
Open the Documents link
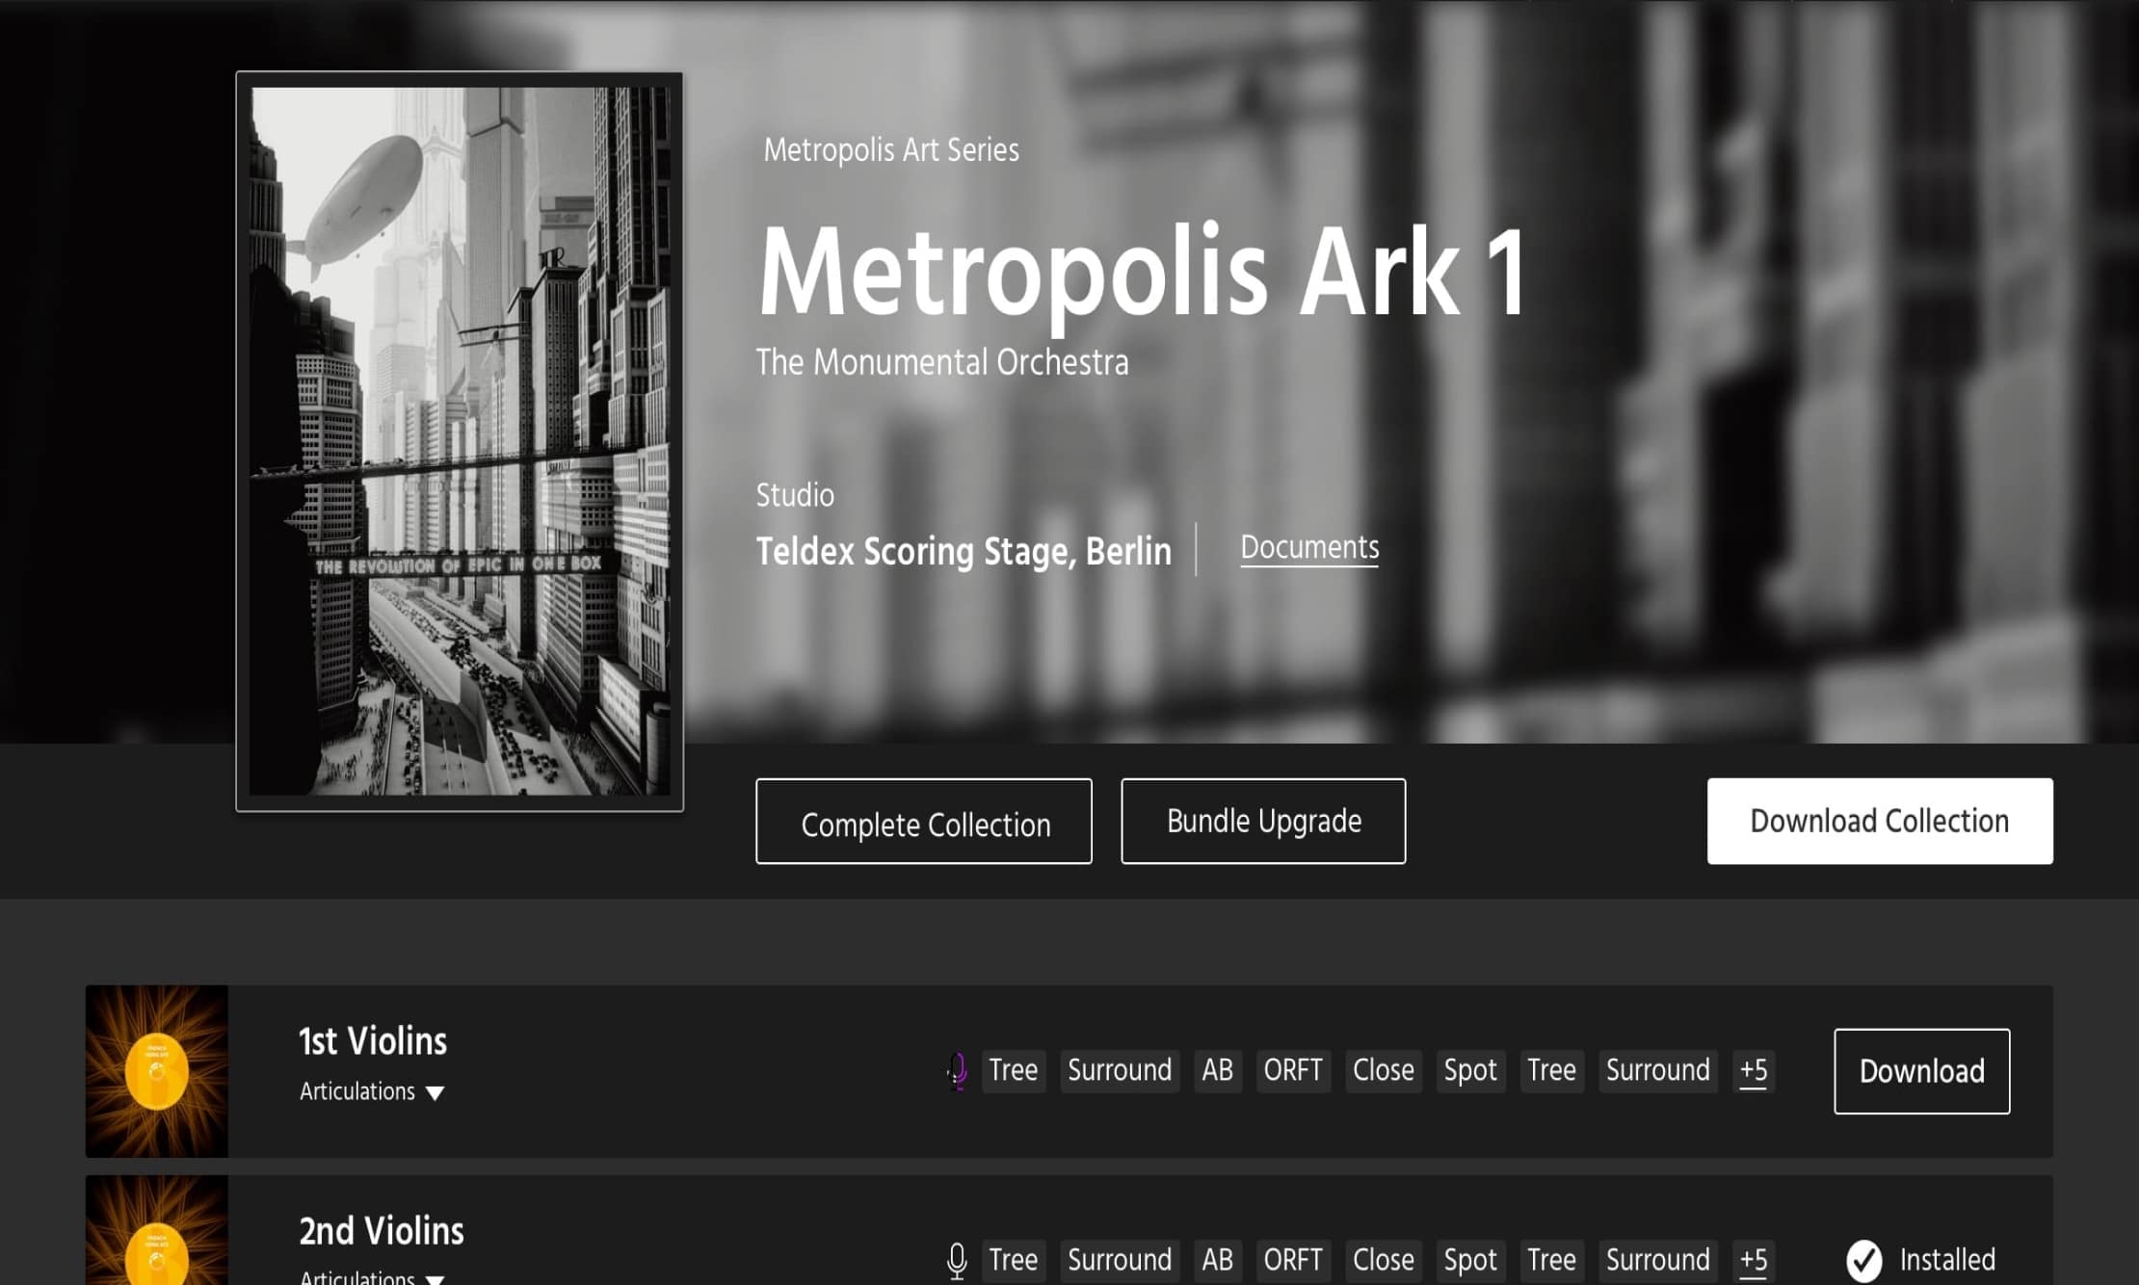[x=1309, y=548]
